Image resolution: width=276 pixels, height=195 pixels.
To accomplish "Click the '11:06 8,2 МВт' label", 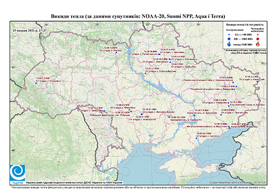I will [x=252, y=77].
